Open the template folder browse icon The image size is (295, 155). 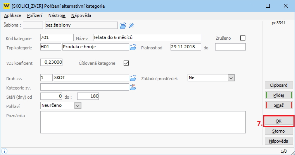123,25
